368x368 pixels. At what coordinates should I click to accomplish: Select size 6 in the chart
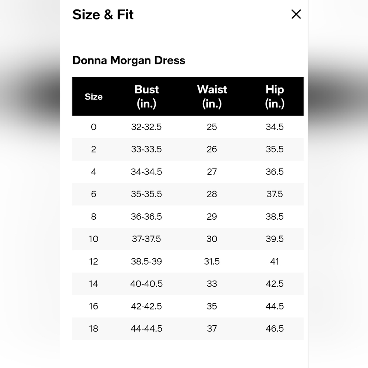click(93, 194)
